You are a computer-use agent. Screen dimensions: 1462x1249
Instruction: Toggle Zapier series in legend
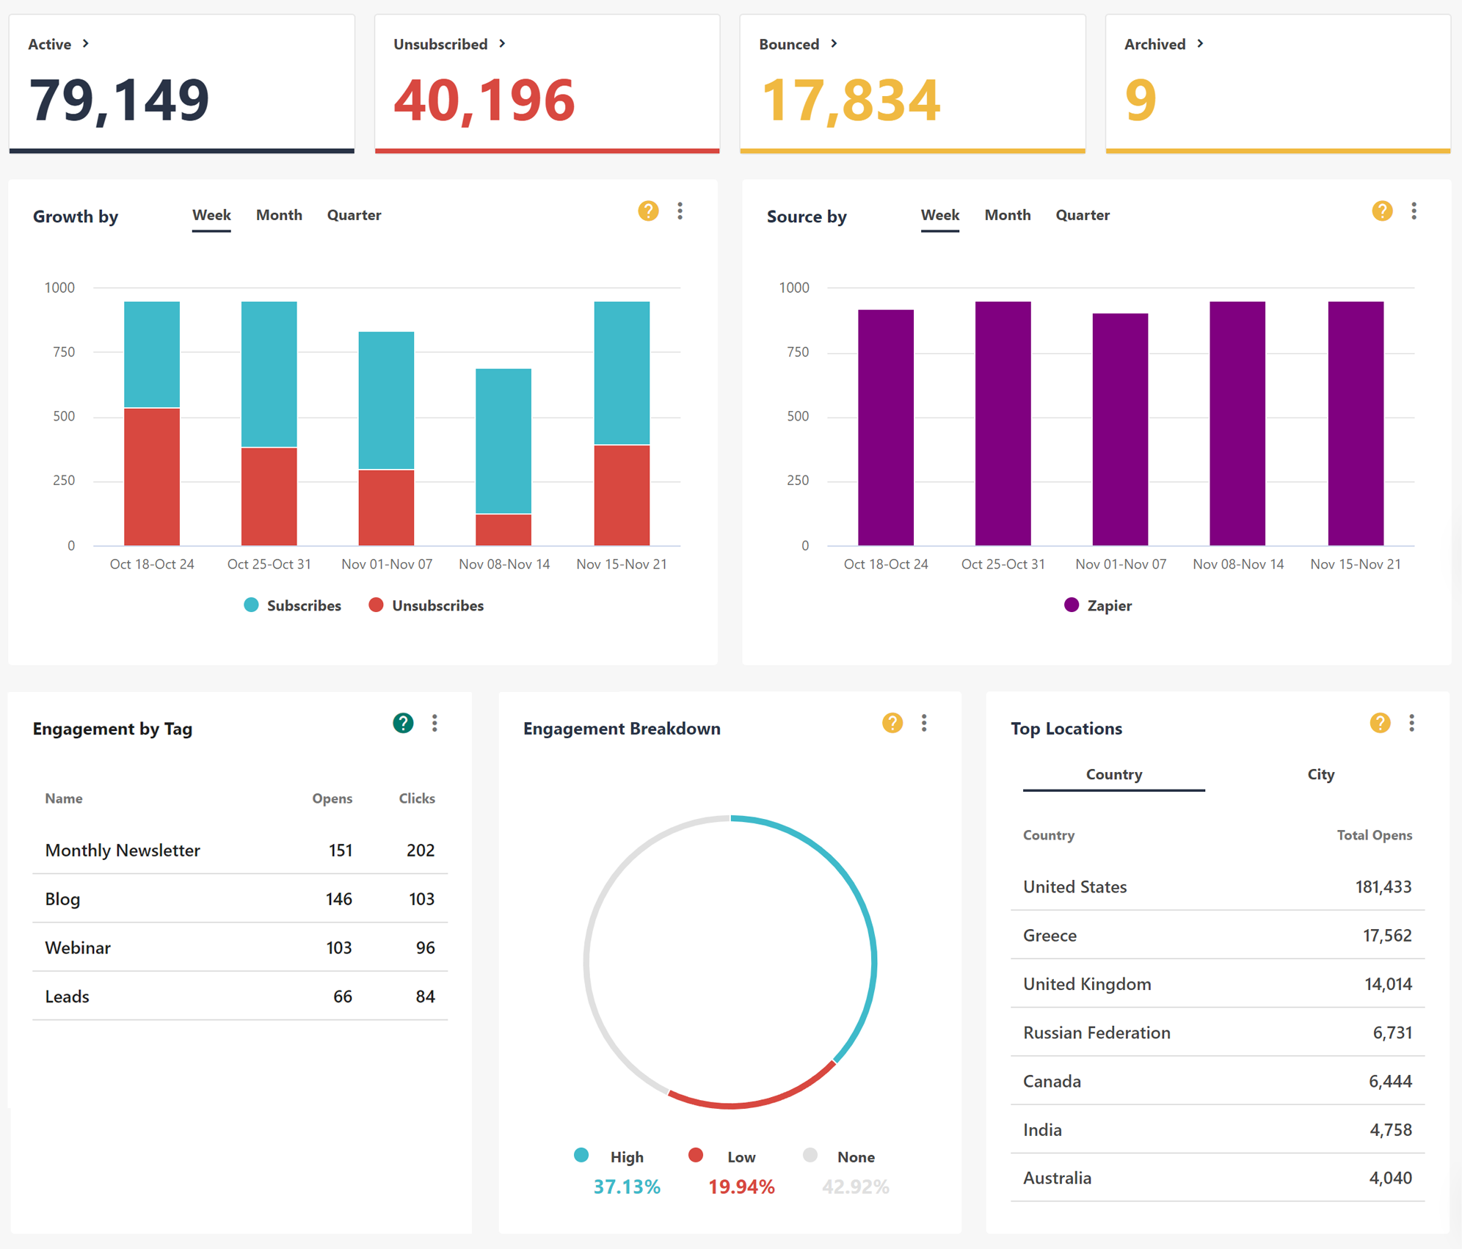tap(1097, 605)
